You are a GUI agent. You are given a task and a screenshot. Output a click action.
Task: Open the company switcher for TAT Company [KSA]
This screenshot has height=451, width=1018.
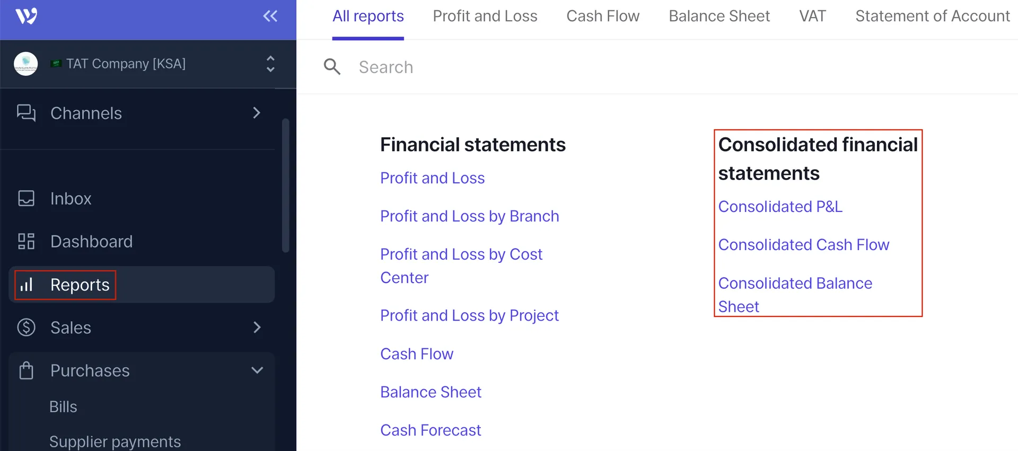coord(270,64)
